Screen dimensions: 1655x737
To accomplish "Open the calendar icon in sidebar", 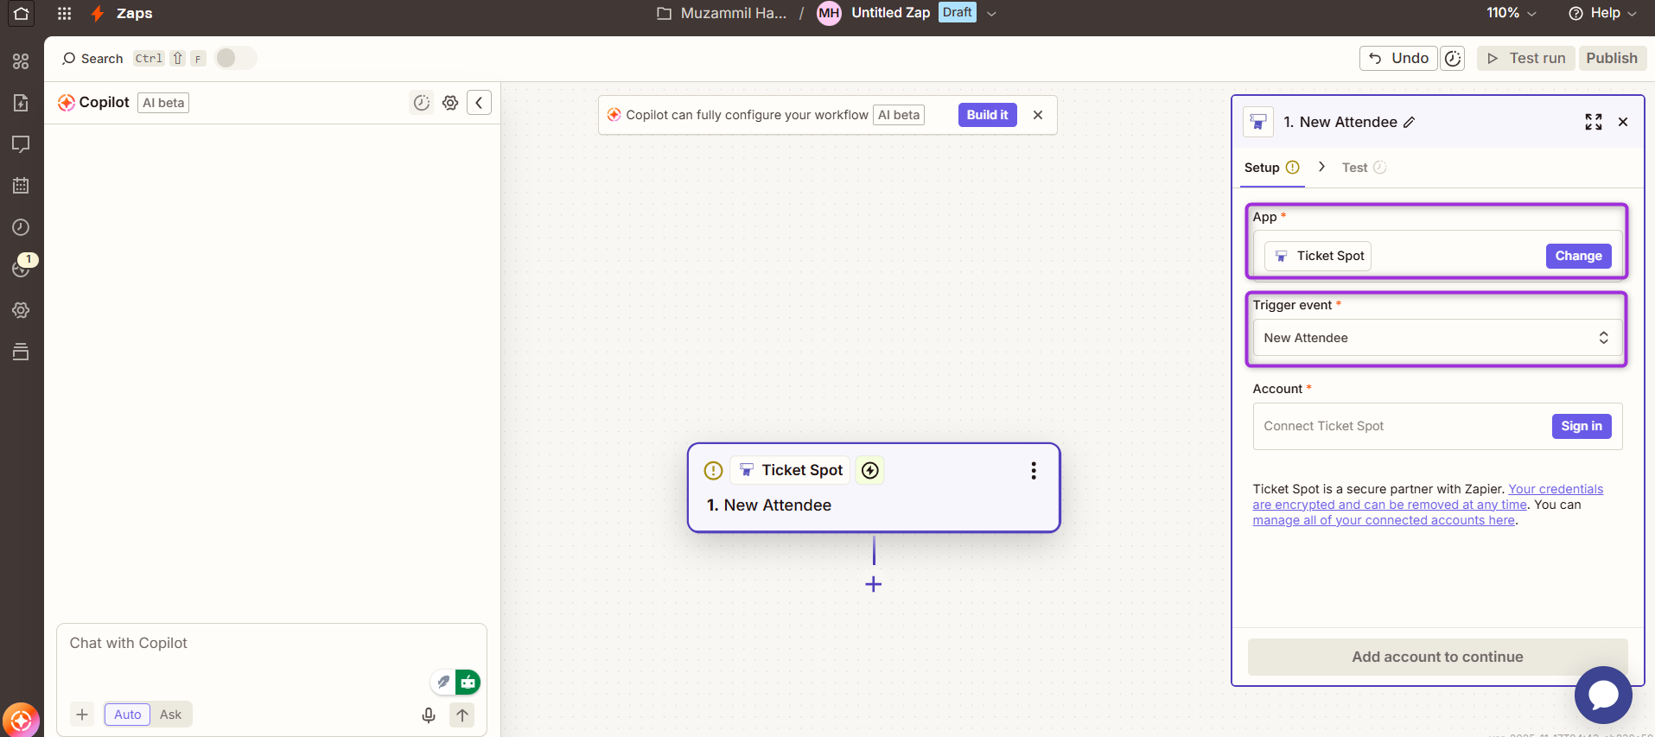I will point(21,185).
